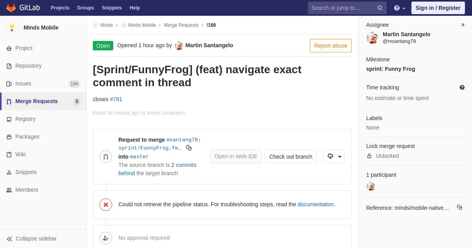Open the Projects menu in the navbar
The width and height of the screenshot is (472, 248).
click(x=60, y=8)
